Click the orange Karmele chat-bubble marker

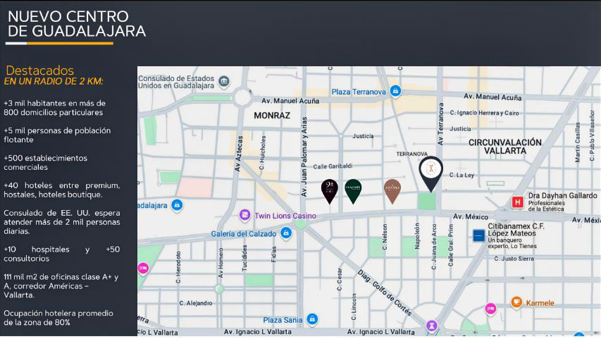point(516,302)
